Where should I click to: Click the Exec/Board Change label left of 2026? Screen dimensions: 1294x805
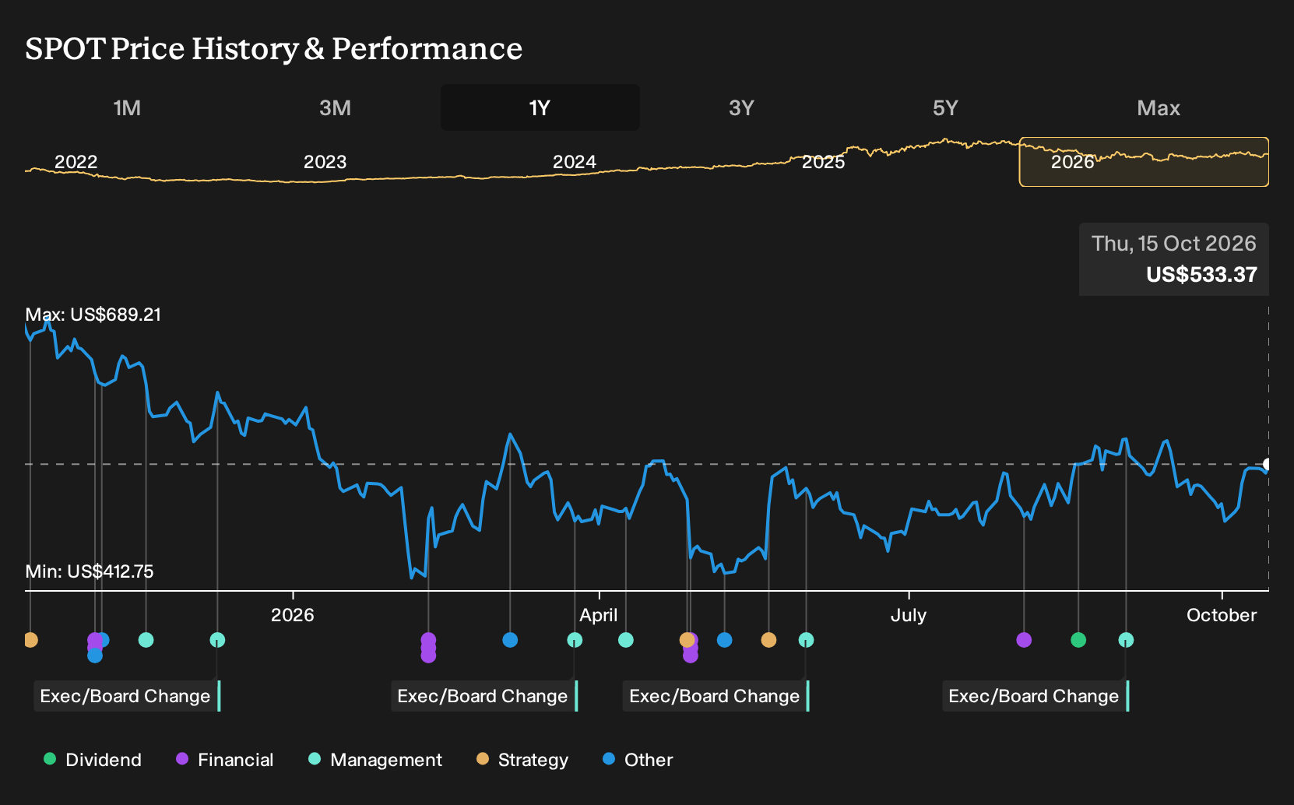(127, 696)
